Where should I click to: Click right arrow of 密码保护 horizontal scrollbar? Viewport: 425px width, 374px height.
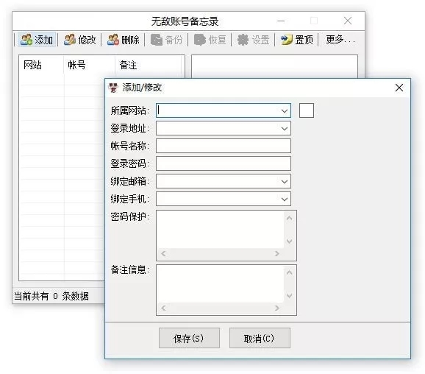coord(276,253)
